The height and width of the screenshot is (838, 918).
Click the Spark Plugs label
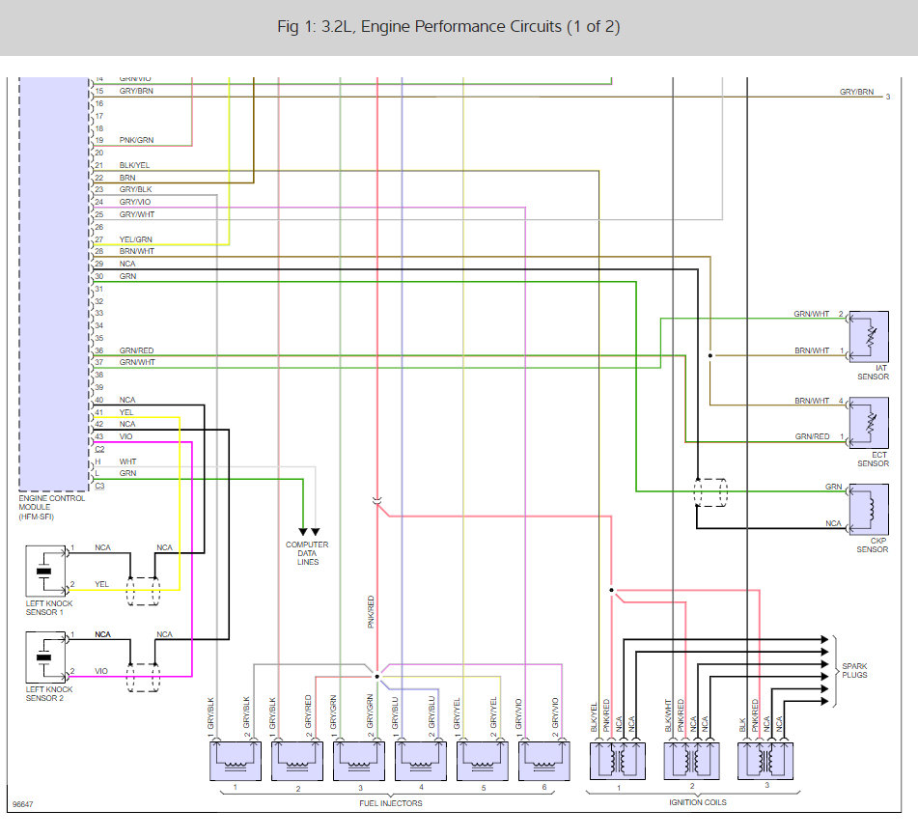[x=854, y=671]
